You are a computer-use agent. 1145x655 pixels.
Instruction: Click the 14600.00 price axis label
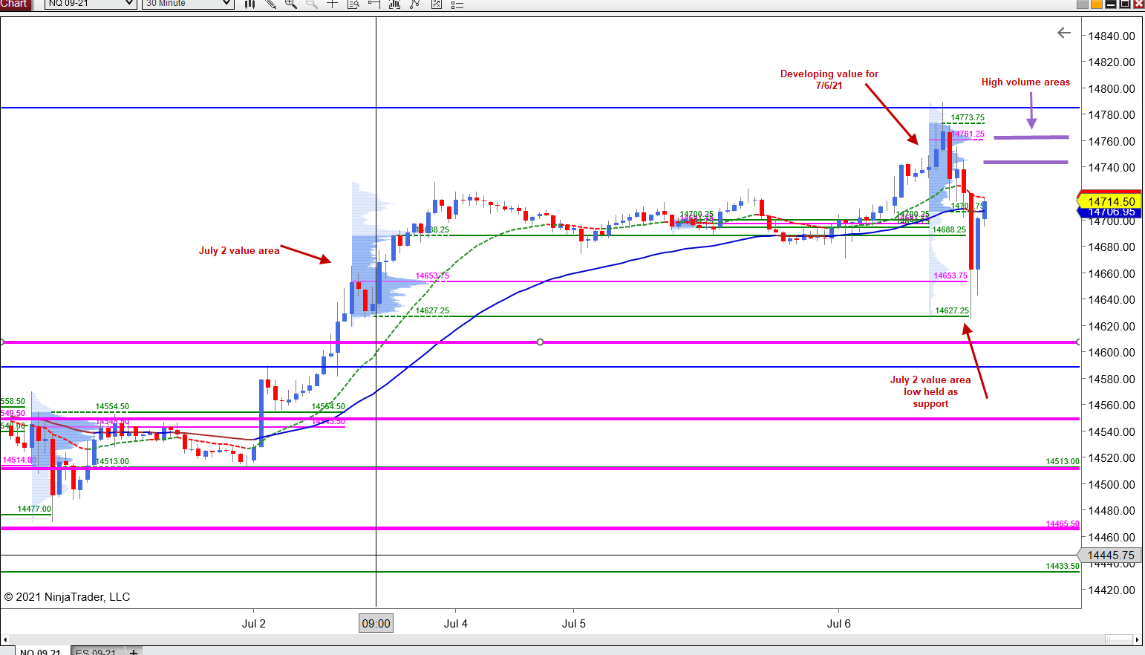pyautogui.click(x=1112, y=353)
